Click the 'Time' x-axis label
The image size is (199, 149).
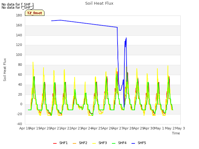pos(176,133)
